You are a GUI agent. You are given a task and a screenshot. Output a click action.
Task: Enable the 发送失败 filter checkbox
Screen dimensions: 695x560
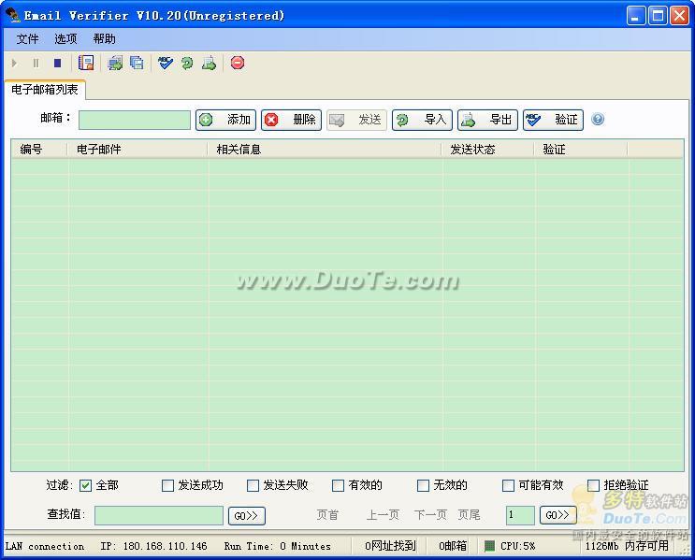coord(253,485)
